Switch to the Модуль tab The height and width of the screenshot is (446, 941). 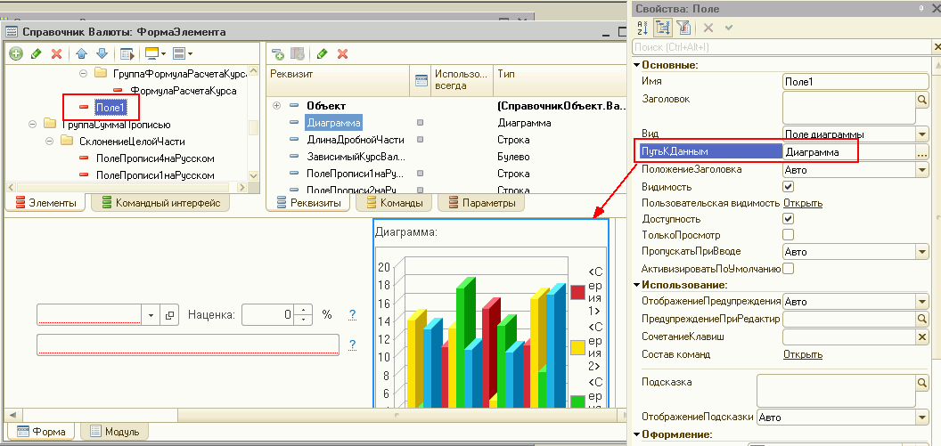(114, 431)
